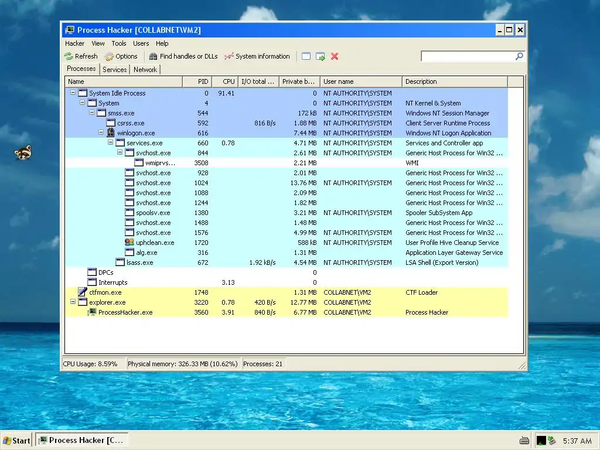Click the red X kill window icon

335,56
